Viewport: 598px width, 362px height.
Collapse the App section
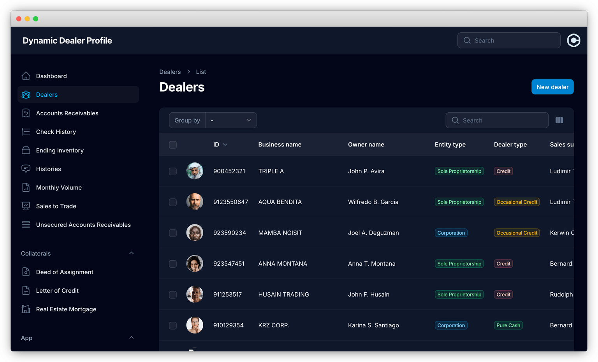coord(131,337)
